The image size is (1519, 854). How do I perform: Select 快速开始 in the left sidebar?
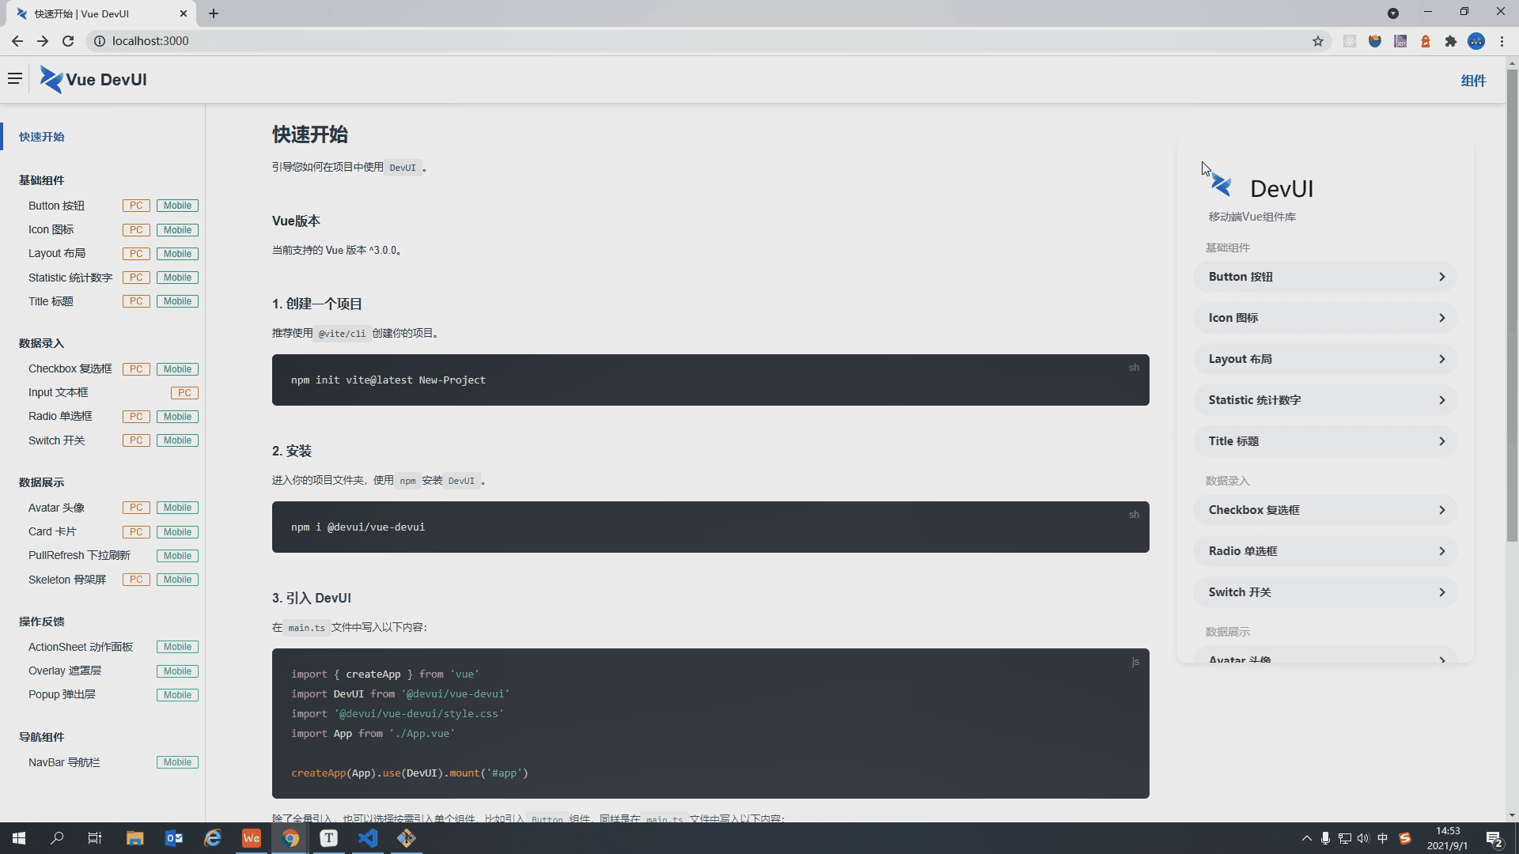42,137
